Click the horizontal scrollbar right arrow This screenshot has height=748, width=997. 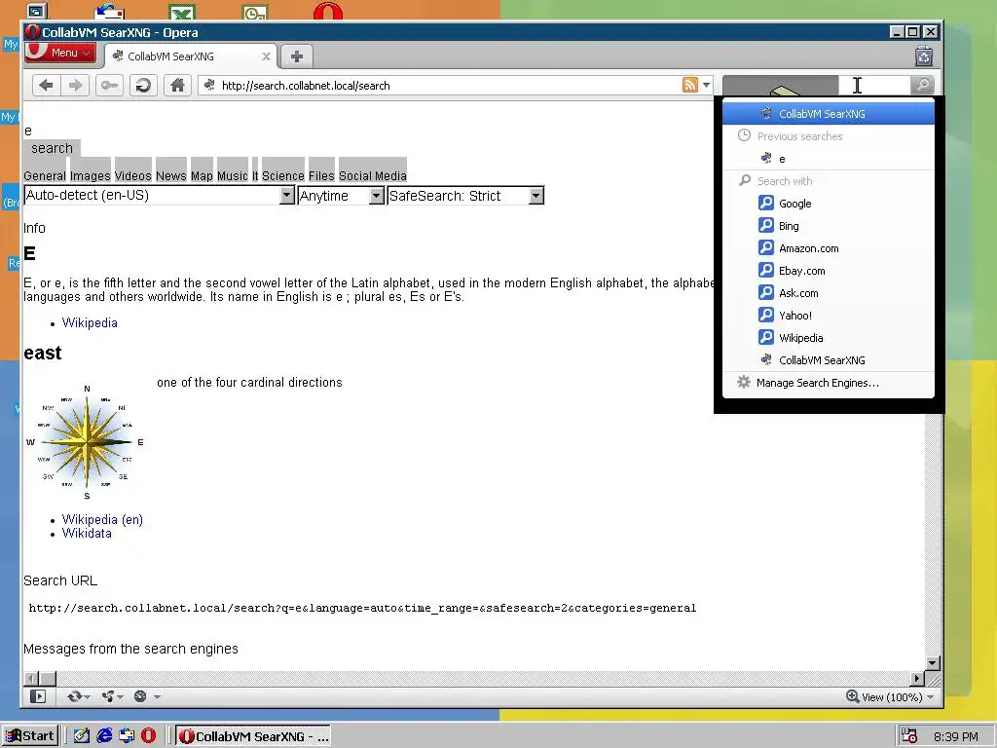click(917, 679)
